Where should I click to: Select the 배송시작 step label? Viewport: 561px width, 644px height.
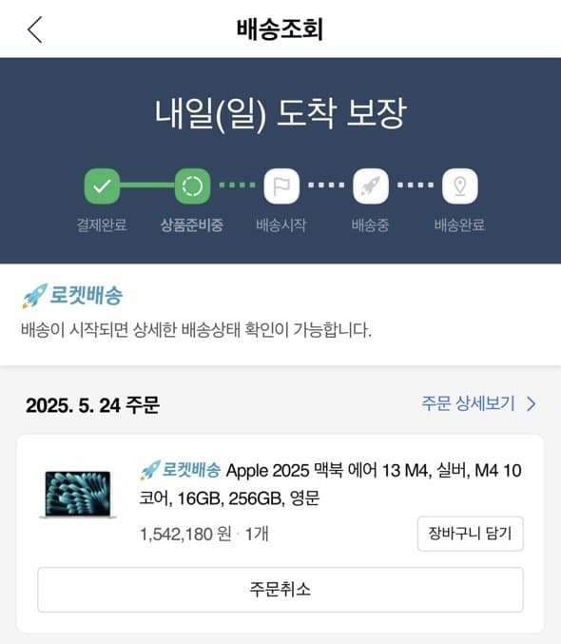281,225
